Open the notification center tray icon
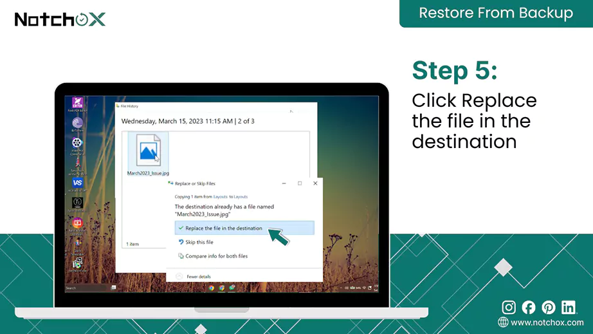593x334 pixels. click(370, 288)
